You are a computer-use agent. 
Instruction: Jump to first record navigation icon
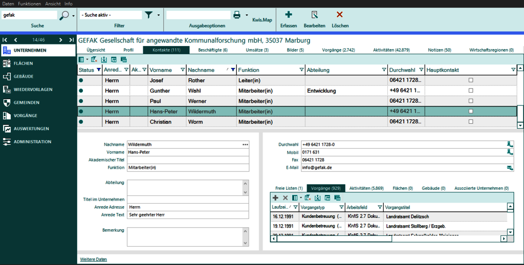(x=5, y=40)
